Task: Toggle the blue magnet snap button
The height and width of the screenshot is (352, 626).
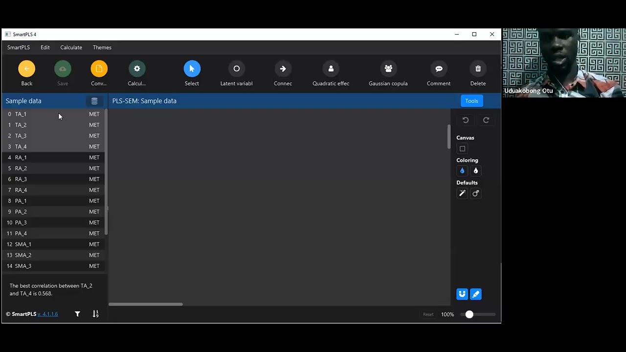Action: point(462,294)
